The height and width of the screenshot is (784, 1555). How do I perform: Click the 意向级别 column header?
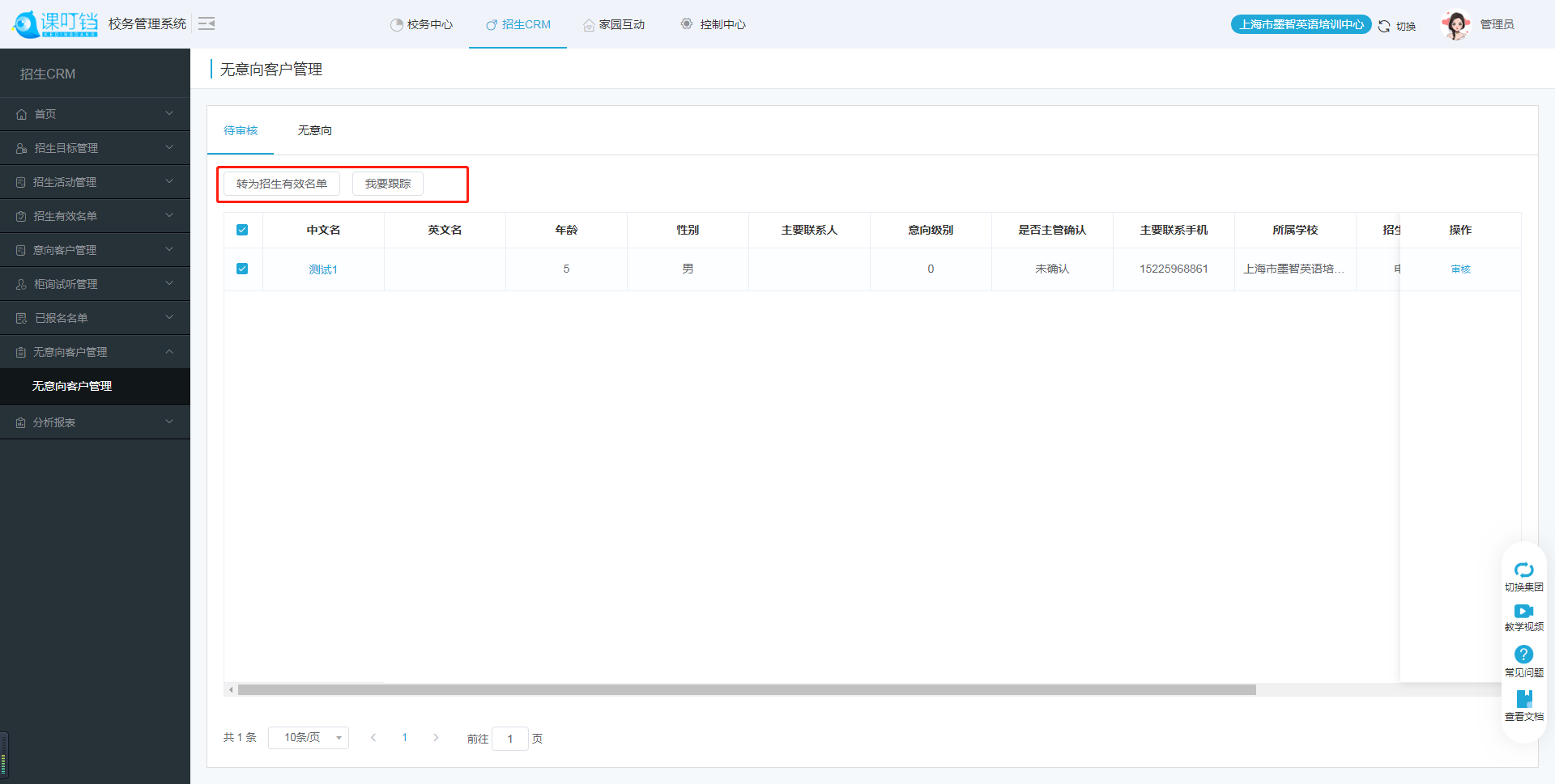point(931,230)
